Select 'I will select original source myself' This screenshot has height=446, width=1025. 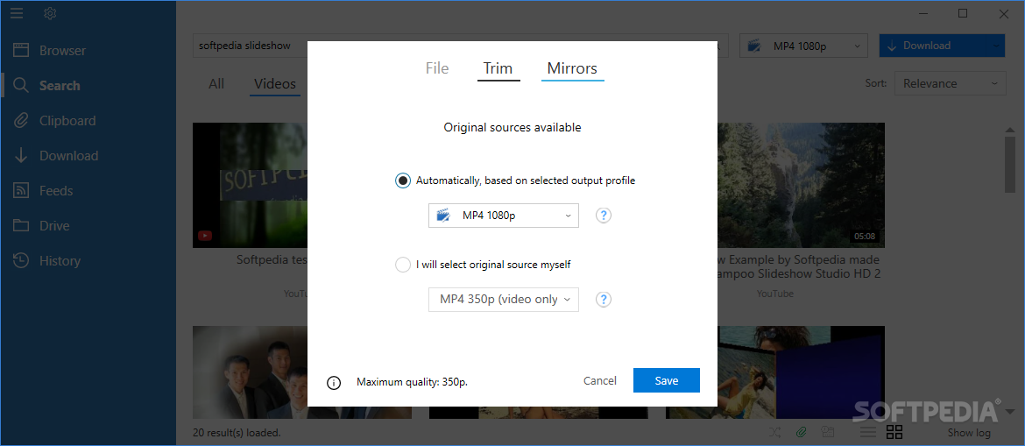pyautogui.click(x=403, y=265)
